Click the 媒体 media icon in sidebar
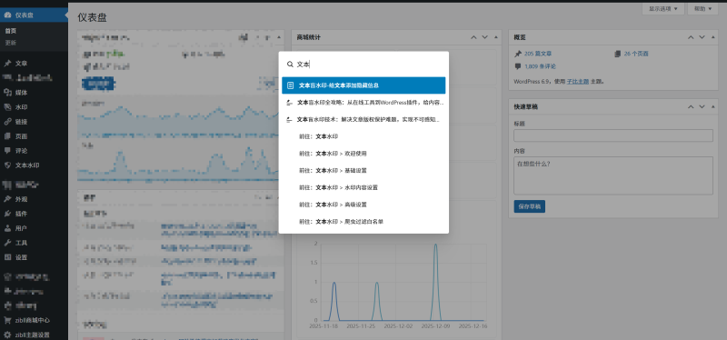The image size is (727, 340). [7, 93]
